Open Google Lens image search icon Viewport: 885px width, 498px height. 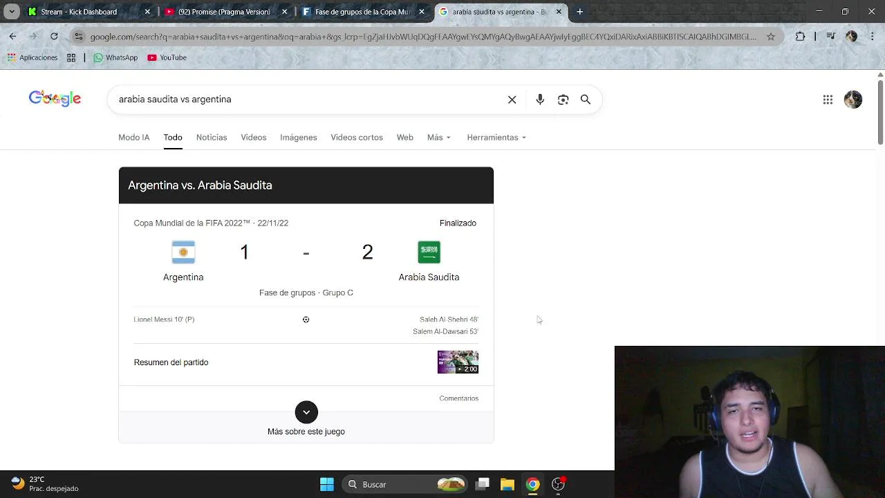563,100
